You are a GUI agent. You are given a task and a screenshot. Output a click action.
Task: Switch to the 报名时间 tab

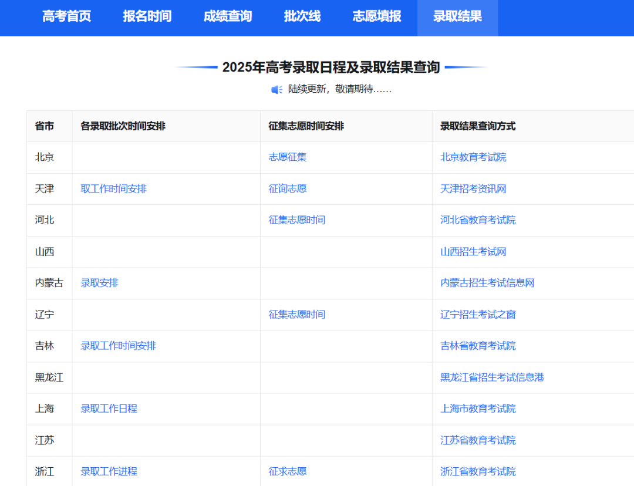147,16
